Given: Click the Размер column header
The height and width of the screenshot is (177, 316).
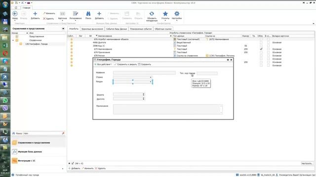Looking at the screenshot, I should 246,36.
